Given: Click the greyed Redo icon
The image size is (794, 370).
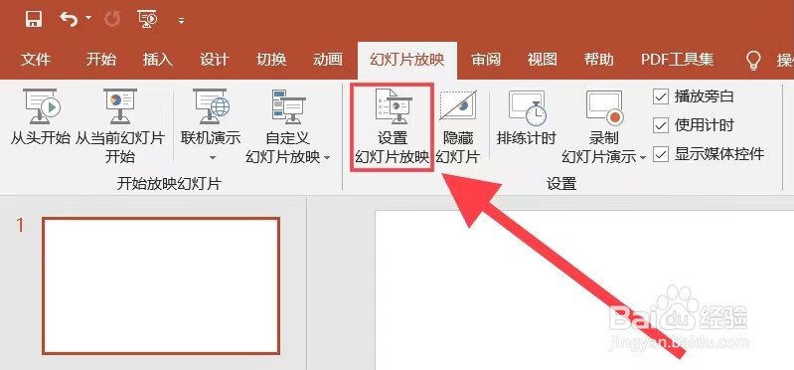Looking at the screenshot, I should pyautogui.click(x=112, y=20).
